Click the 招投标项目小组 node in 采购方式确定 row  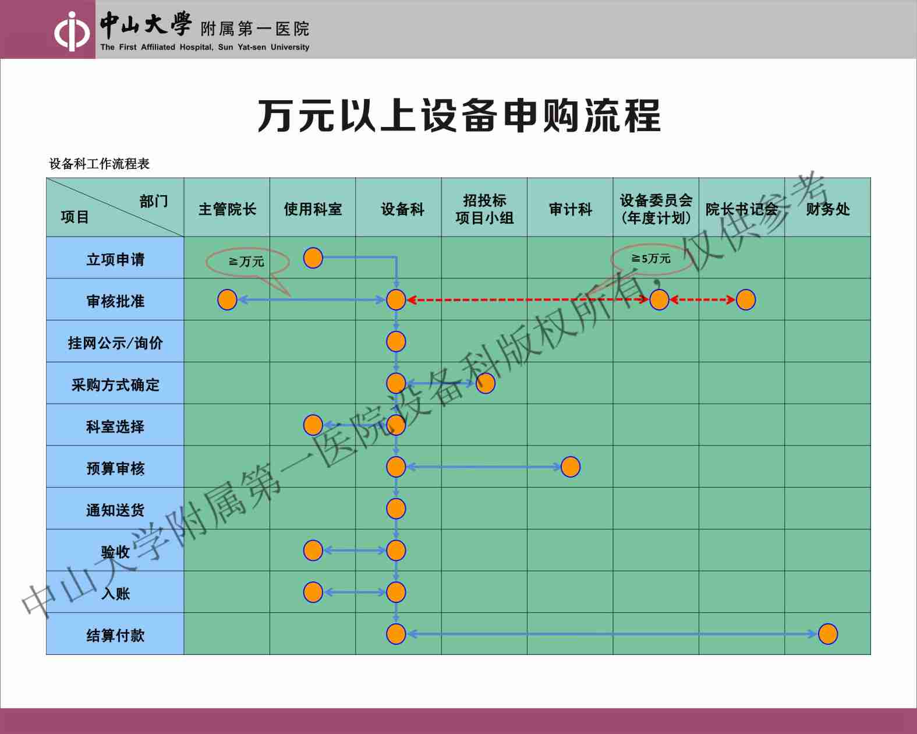click(486, 383)
